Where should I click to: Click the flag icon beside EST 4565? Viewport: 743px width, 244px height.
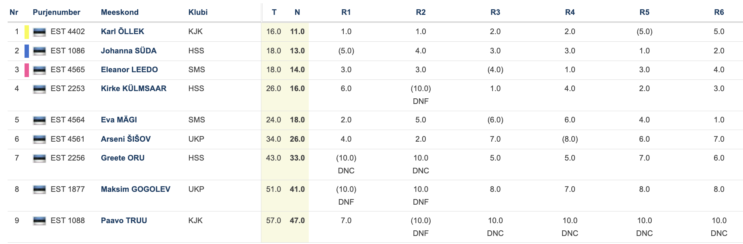coord(39,70)
